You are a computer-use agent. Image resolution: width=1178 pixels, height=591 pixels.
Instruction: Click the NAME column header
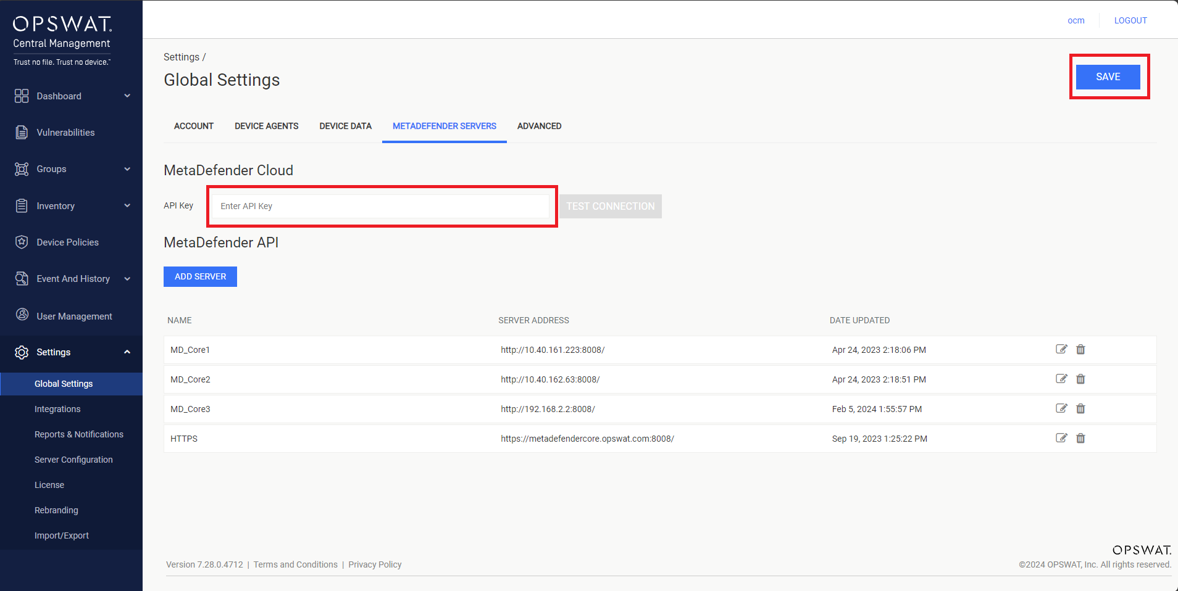[x=180, y=320]
